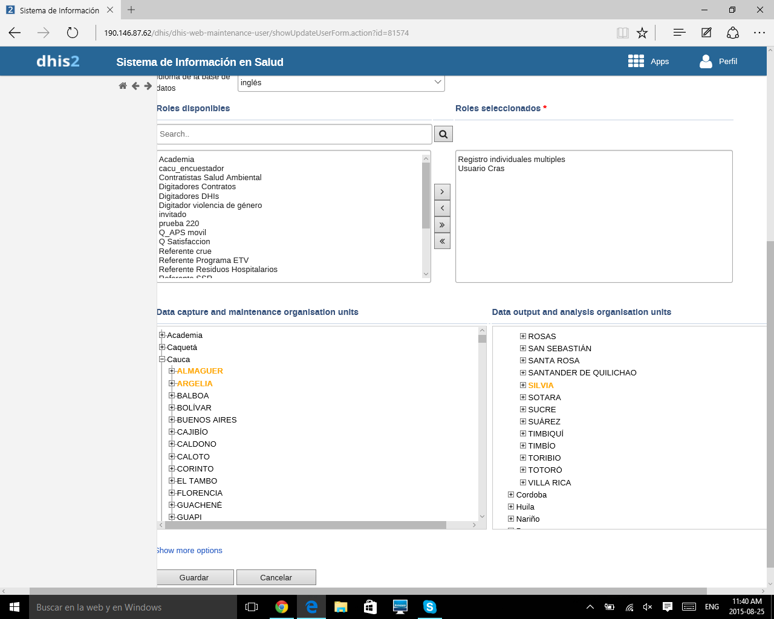This screenshot has height=619, width=774.
Task: Open the database language dropdown
Action: [x=341, y=83]
